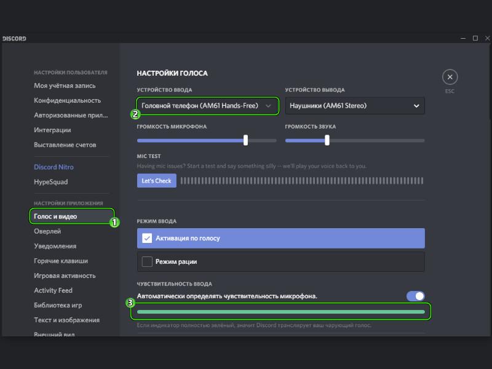The image size is (492, 369).
Task: Open Текст и изображения settings
Action: coord(67,320)
